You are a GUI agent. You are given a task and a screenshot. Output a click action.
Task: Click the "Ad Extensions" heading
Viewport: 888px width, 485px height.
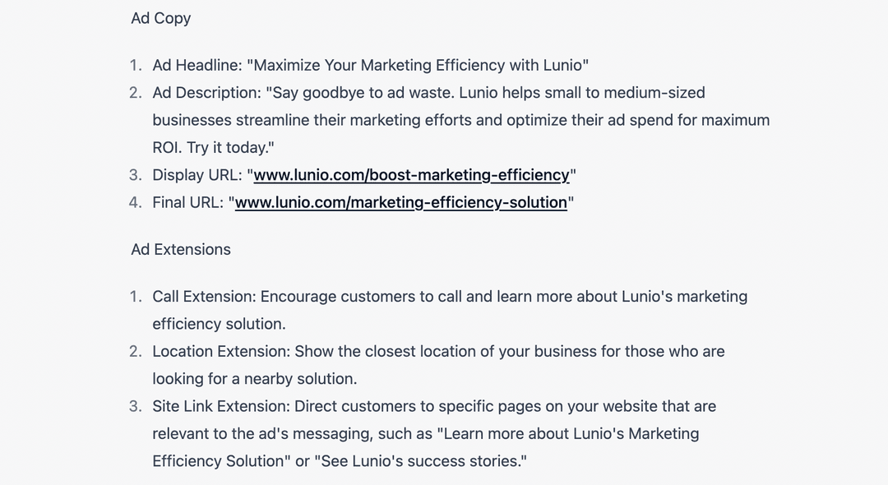[x=181, y=250]
